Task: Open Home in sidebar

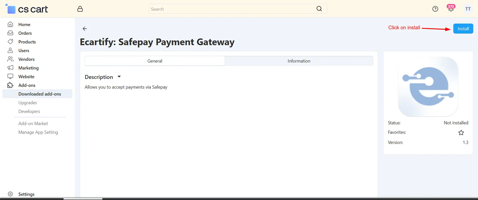Action: [24, 24]
